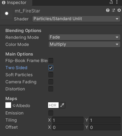The width and height of the screenshot is (122, 136).
Task: Click the mt_FireStar material preview icon
Action: coord(7,14)
